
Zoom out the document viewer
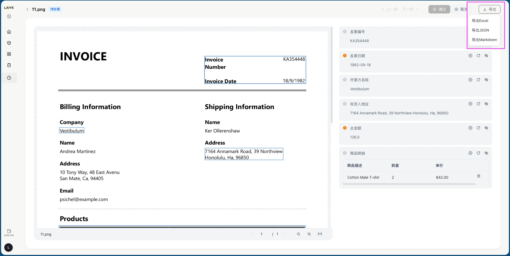pos(299,234)
